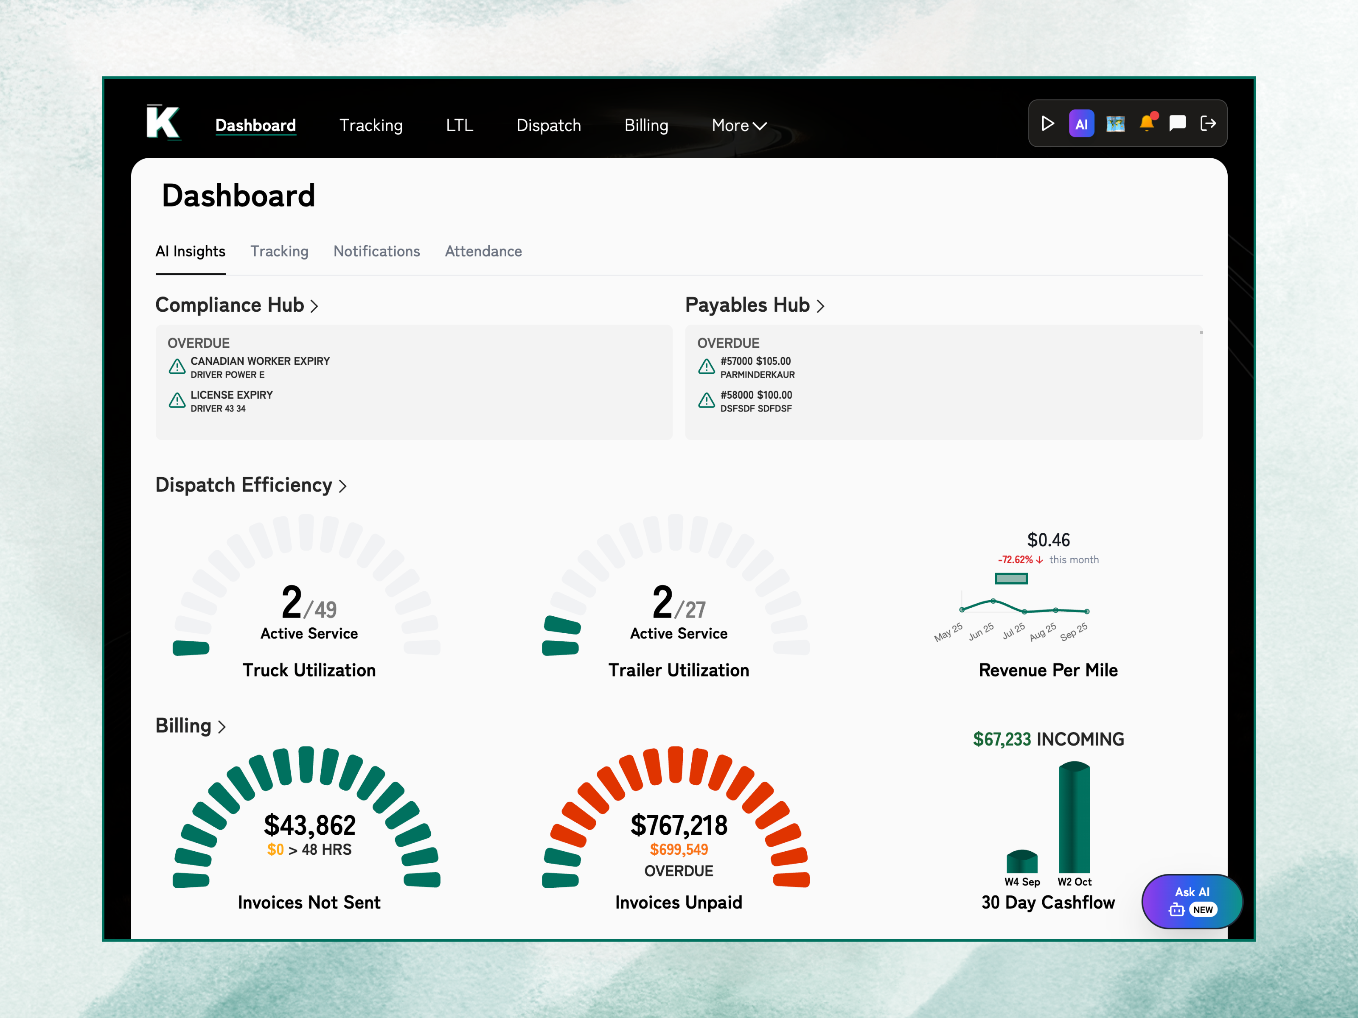Click the play triangle icon in toolbar

pos(1047,123)
